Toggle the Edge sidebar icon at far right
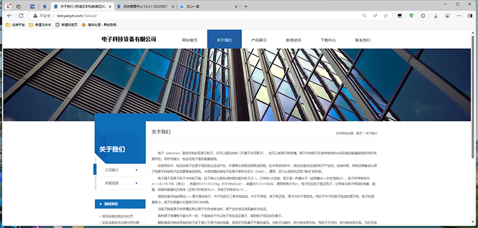Image resolution: width=478 pixels, height=228 pixels. [470, 16]
